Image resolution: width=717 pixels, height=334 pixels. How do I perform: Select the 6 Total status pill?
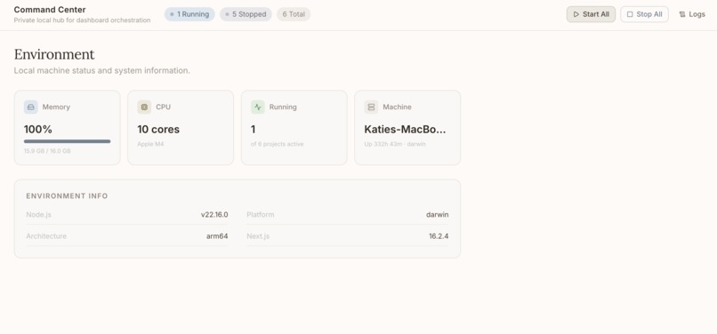[x=294, y=14]
